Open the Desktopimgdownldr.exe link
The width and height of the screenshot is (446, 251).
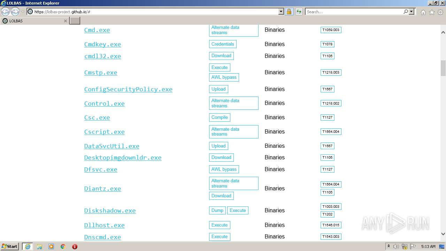click(123, 158)
